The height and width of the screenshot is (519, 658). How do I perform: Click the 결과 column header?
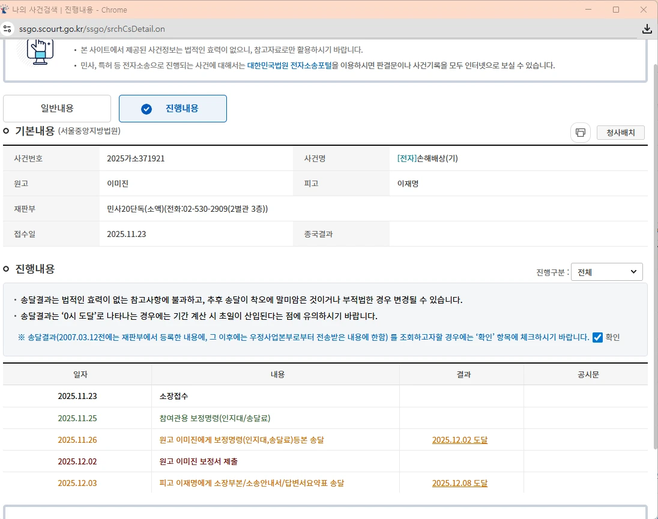click(463, 374)
